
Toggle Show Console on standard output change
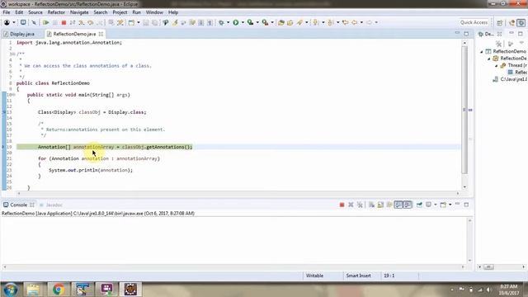click(x=398, y=205)
